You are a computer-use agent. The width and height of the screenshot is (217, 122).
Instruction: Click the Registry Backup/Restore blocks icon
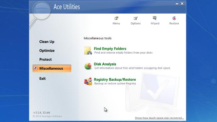point(88,81)
